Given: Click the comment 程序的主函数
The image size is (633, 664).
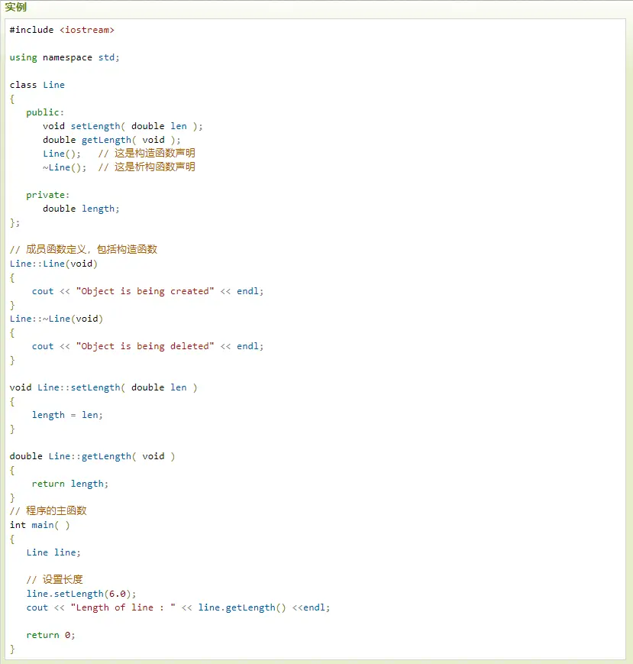Looking at the screenshot, I should click(48, 510).
